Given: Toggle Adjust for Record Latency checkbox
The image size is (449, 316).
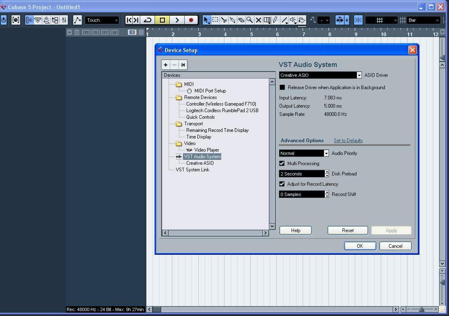Looking at the screenshot, I should coord(282,184).
